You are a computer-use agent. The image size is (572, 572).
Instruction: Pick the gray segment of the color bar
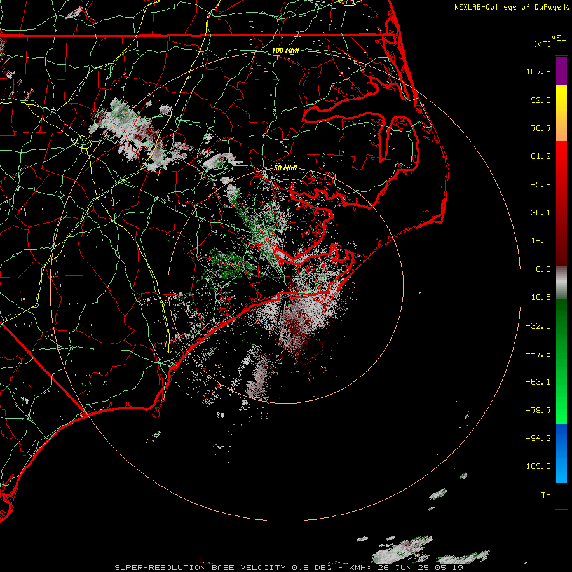tap(561, 283)
